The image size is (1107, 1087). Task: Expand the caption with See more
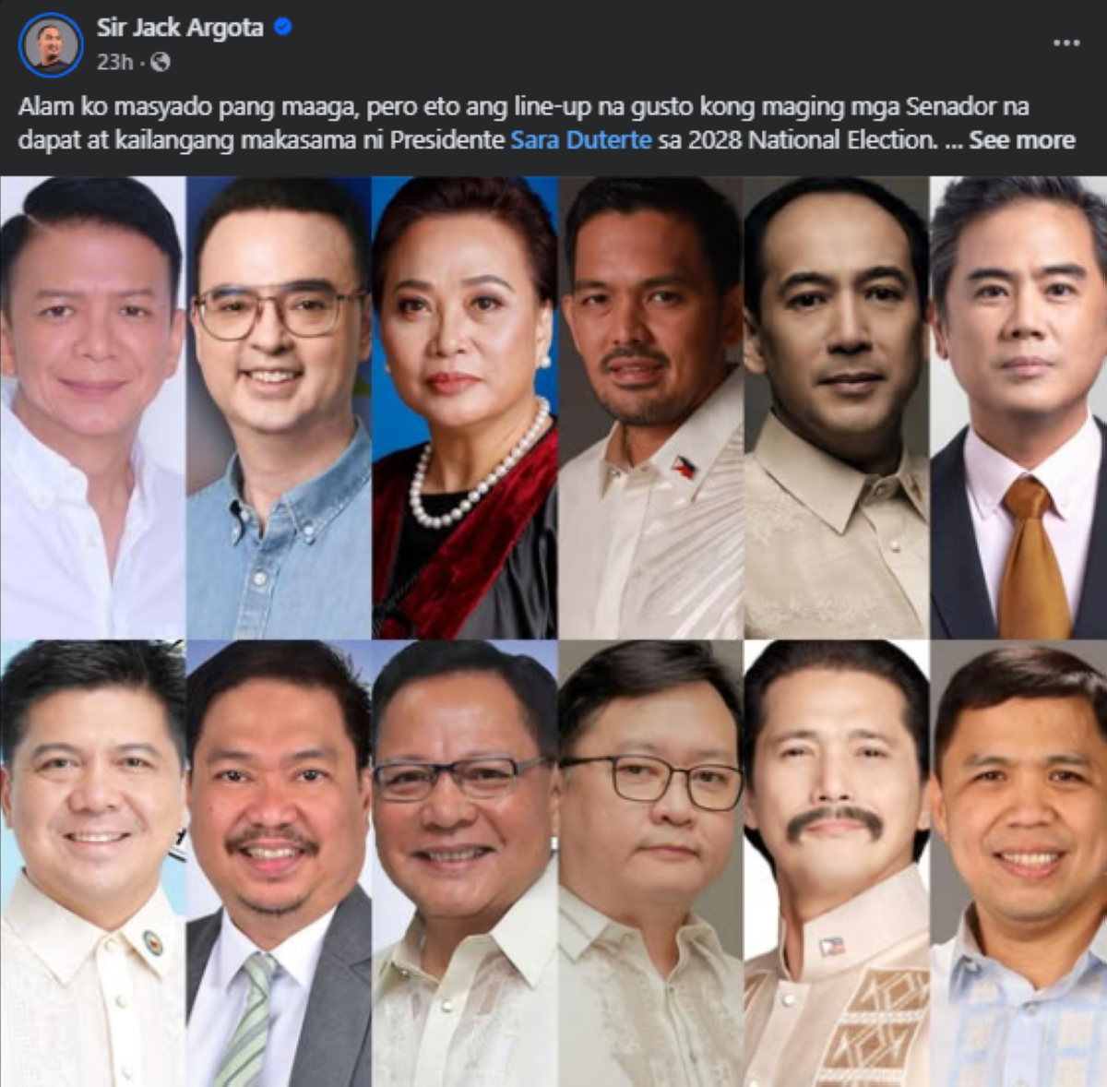click(x=1022, y=140)
